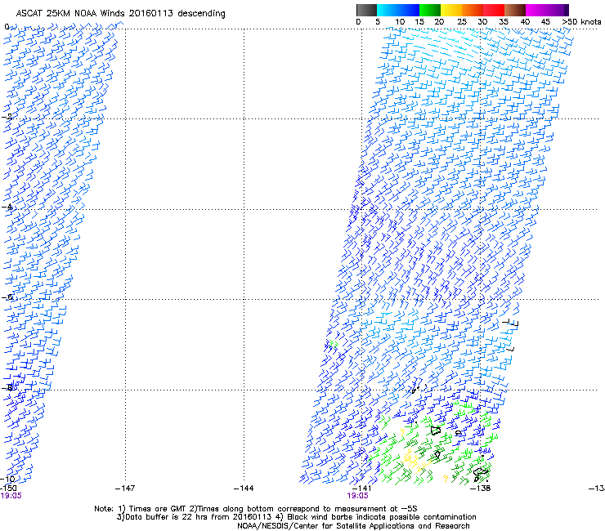Click the cyan 5-10 knots legend swatch
The image size is (605, 531).
(x=387, y=10)
